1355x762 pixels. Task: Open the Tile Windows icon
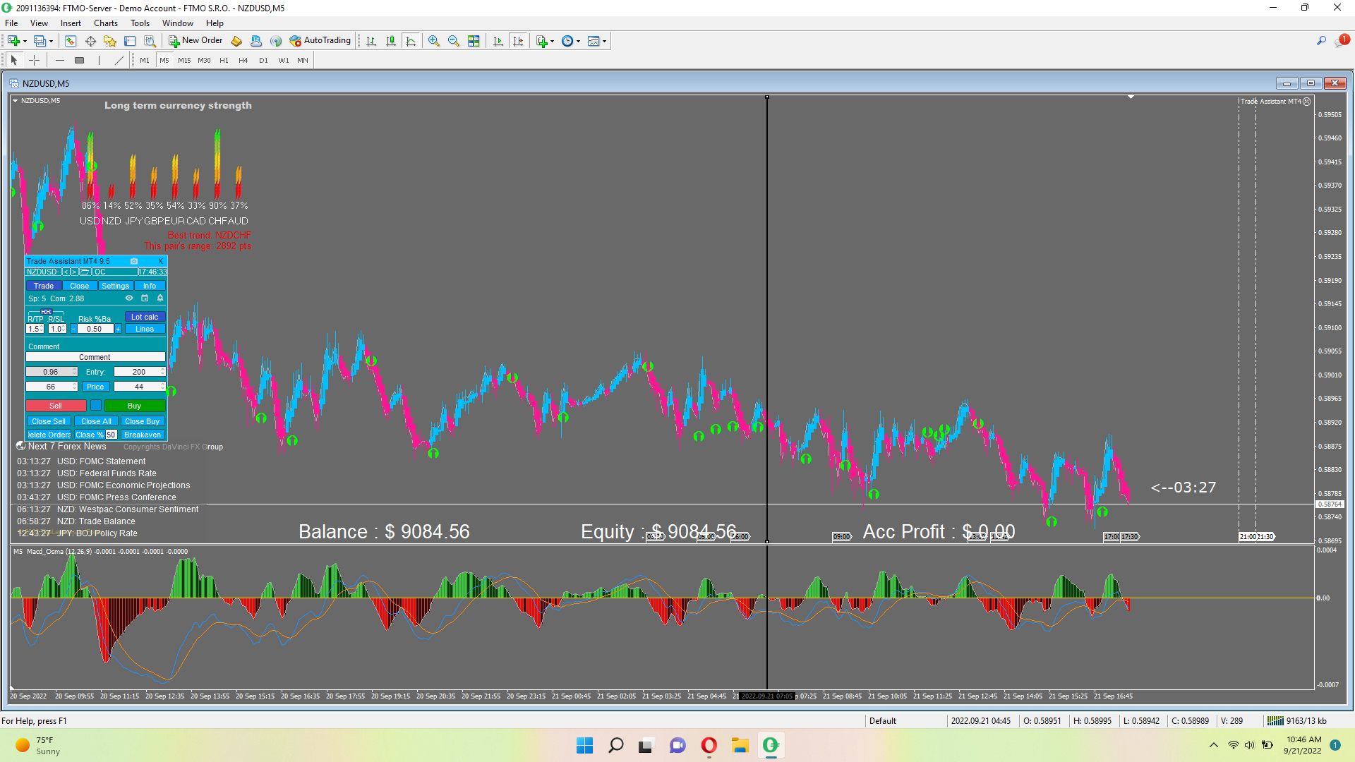pos(474,41)
